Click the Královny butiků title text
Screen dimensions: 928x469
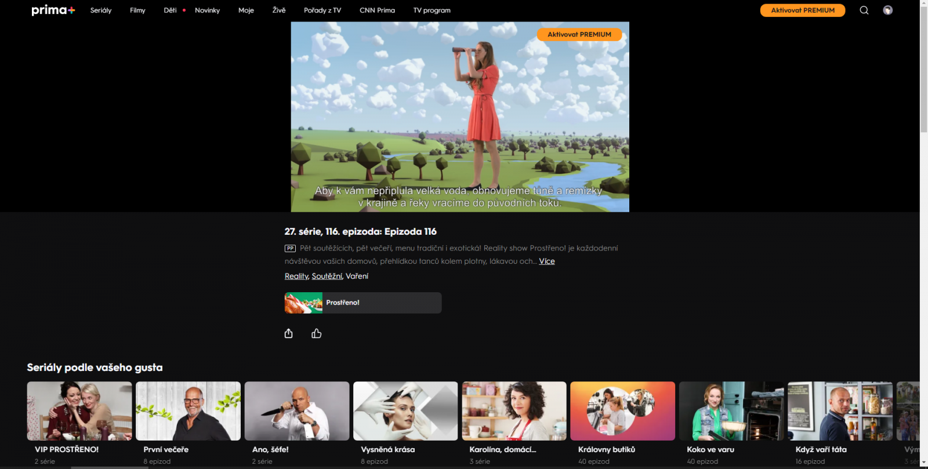607,449
